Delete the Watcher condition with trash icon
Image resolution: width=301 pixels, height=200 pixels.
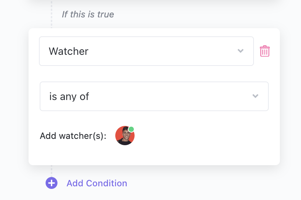pos(265,51)
